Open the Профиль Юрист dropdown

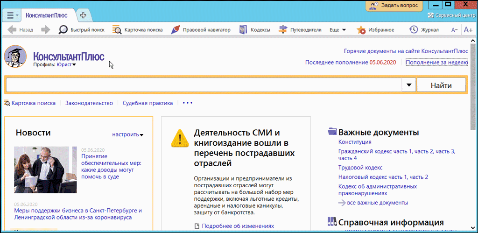[x=66, y=65]
